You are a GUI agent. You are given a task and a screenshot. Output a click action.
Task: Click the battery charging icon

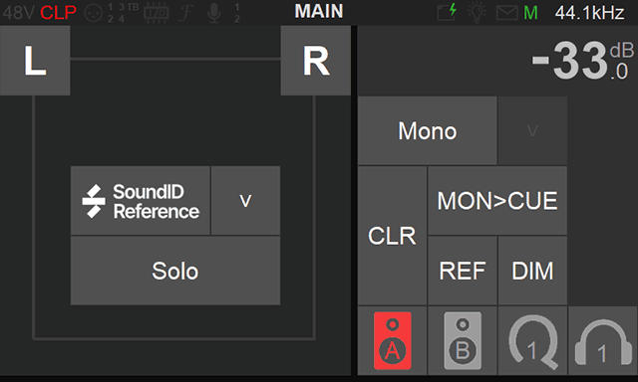pyautogui.click(x=447, y=12)
